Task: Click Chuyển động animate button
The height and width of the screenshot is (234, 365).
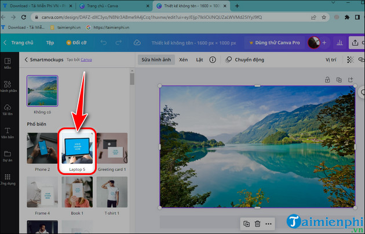Action: point(245,60)
